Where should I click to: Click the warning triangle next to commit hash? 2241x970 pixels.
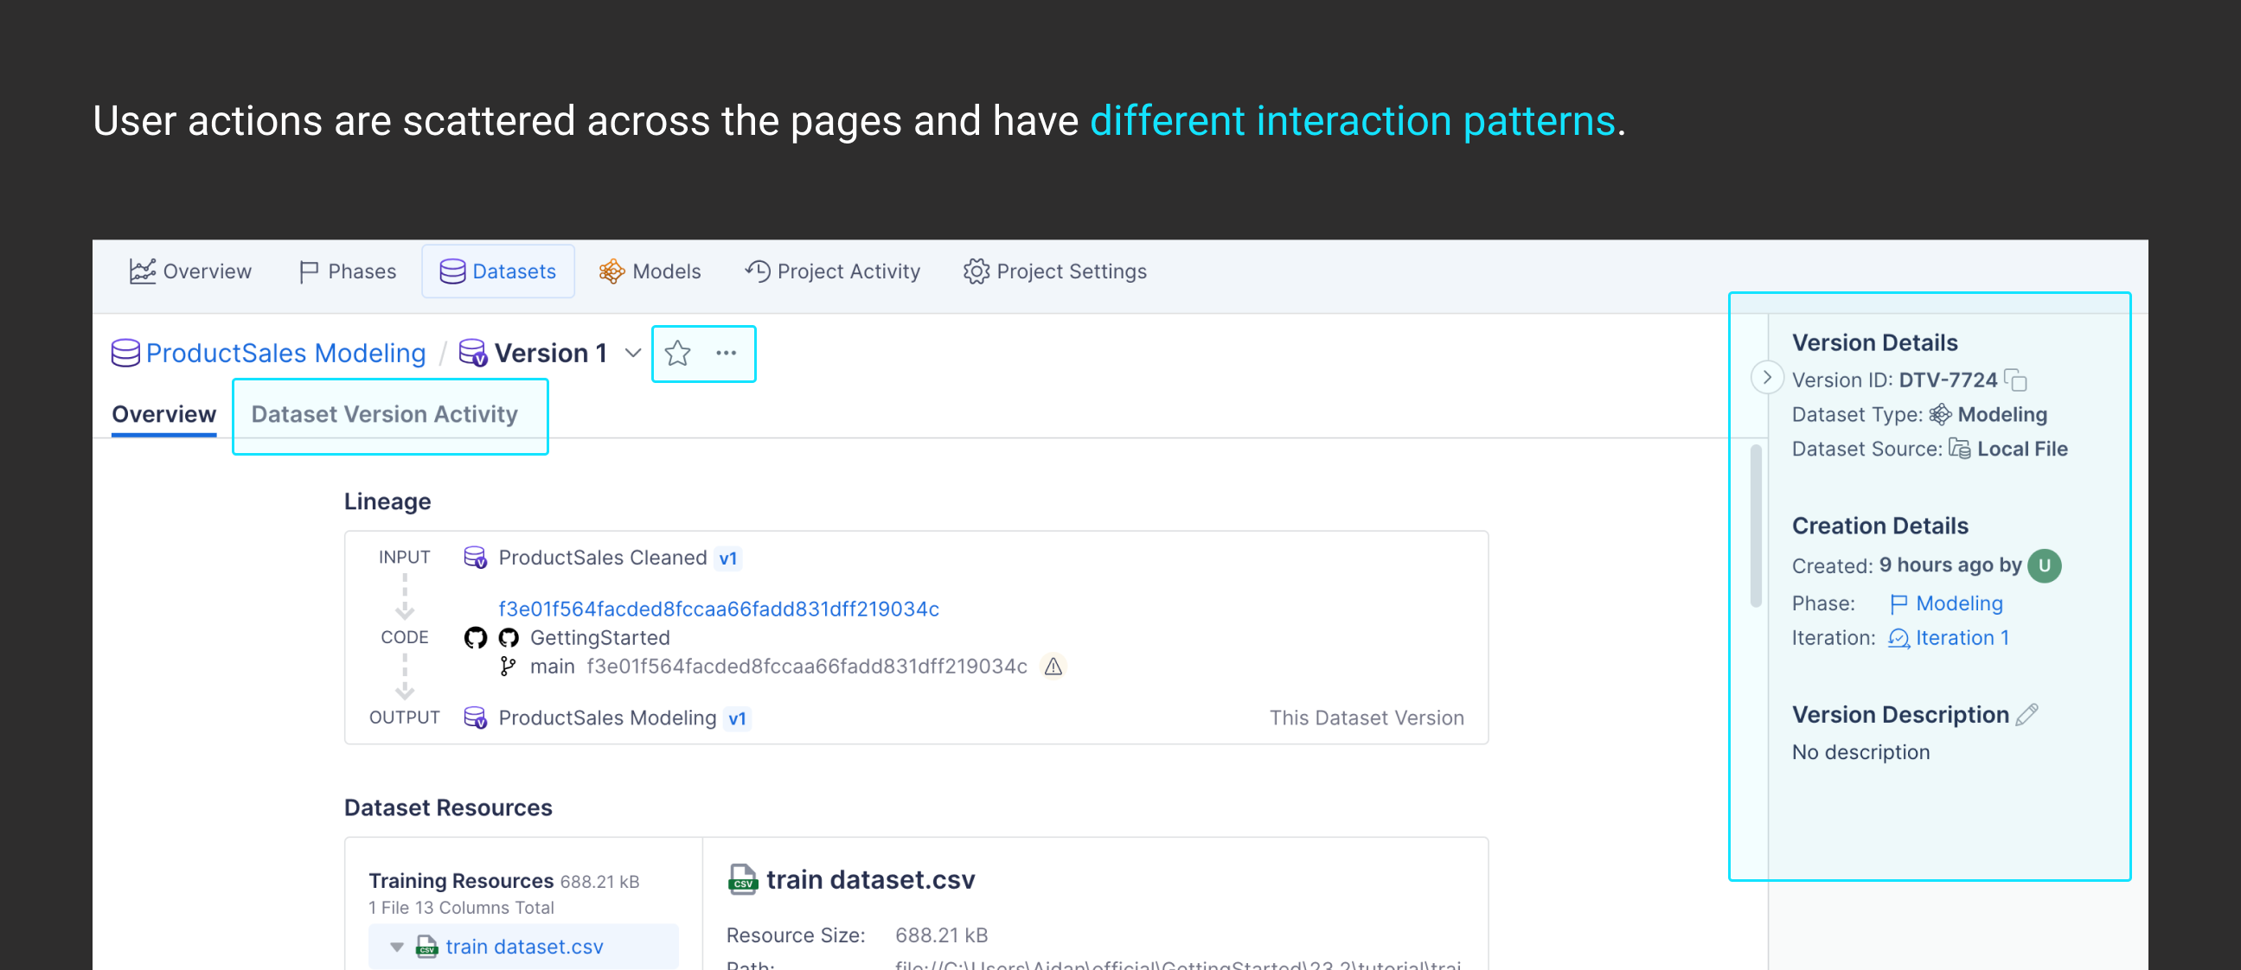click(x=1053, y=667)
